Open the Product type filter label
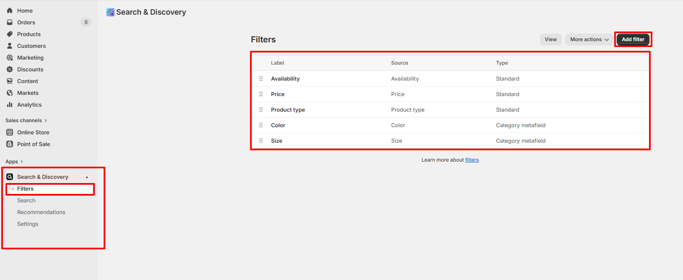Screen dimensions: 683x280 288,110
